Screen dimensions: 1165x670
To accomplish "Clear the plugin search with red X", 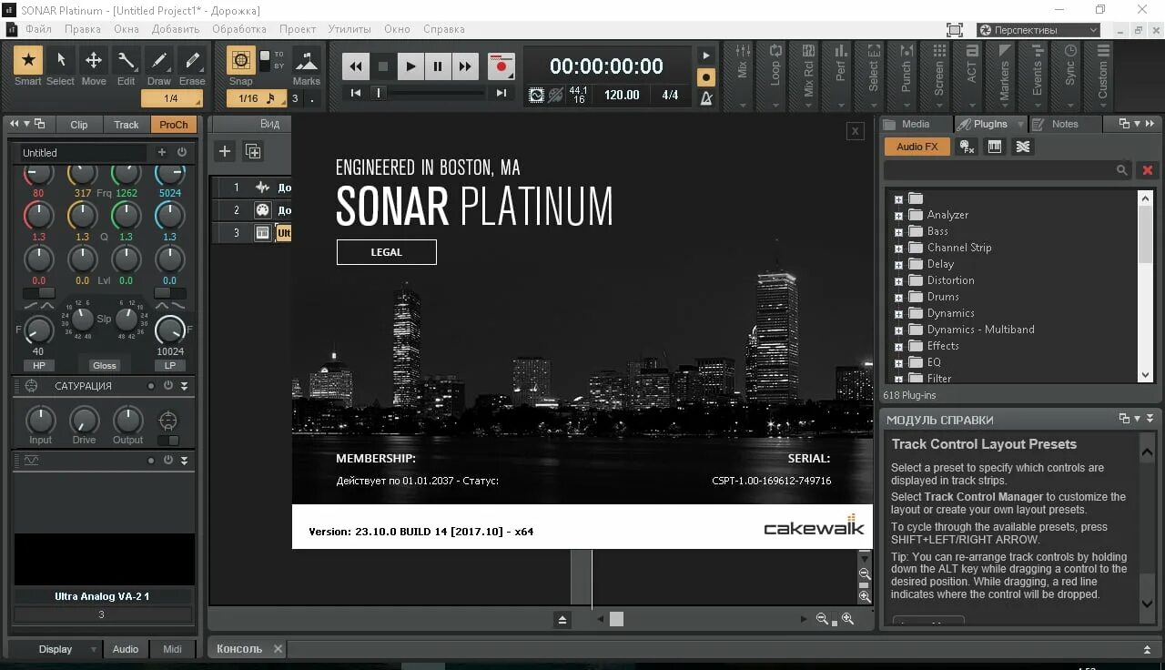I will tap(1148, 170).
